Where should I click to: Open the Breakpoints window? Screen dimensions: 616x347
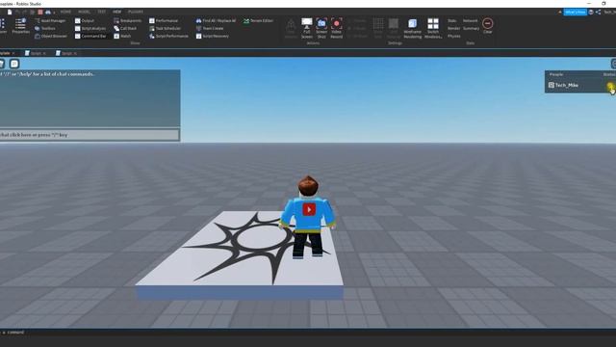(127, 20)
